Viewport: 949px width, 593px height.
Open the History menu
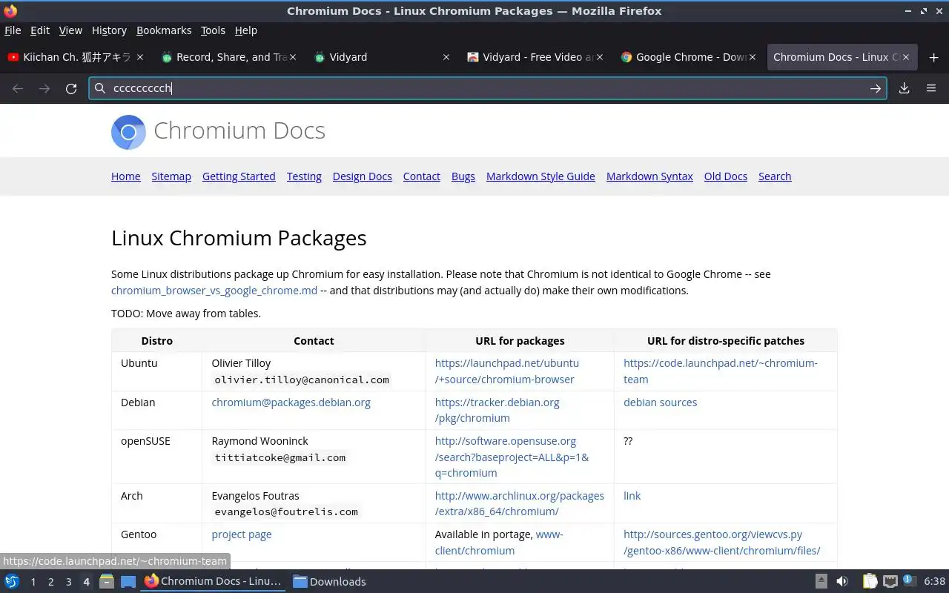[x=109, y=30]
